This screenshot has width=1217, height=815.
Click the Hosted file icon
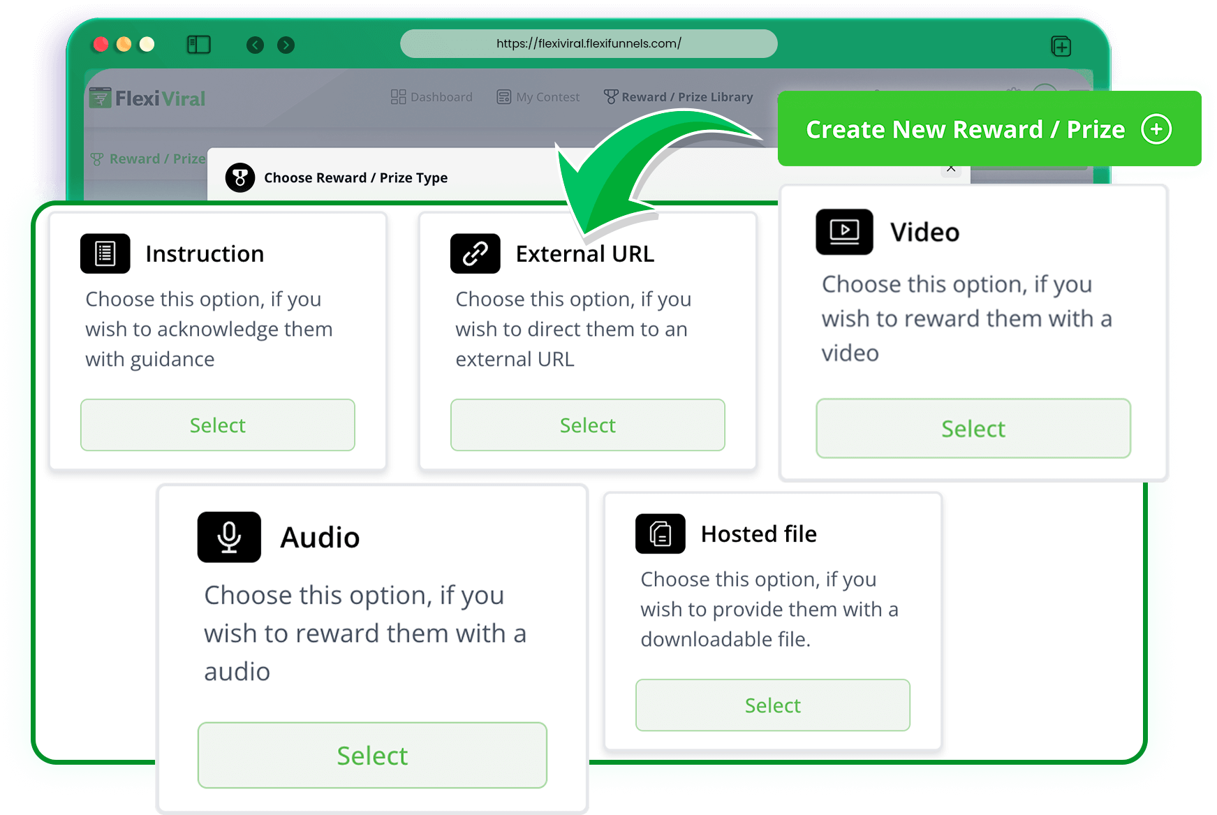click(660, 534)
